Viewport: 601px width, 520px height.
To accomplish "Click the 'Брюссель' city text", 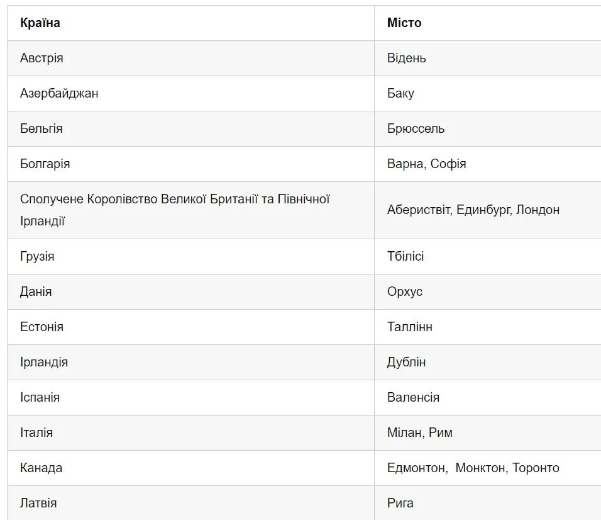I will [x=416, y=128].
